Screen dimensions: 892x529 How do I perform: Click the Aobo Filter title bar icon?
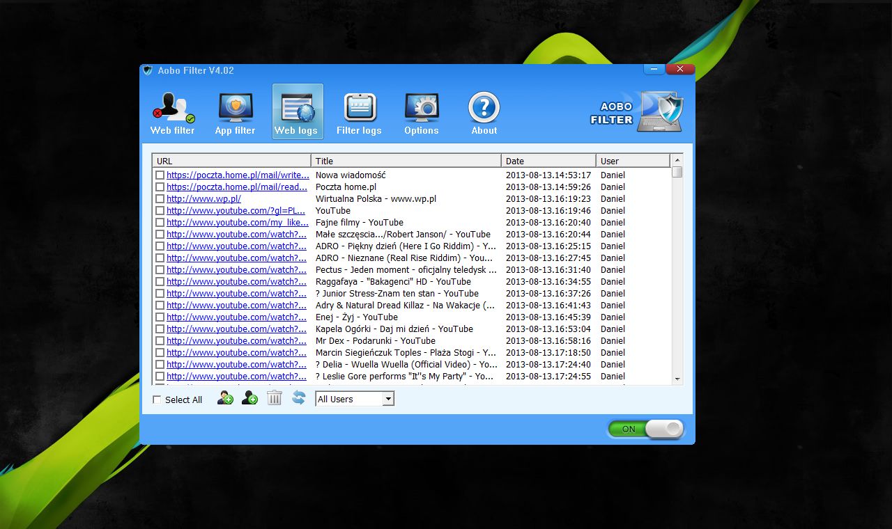(x=147, y=70)
